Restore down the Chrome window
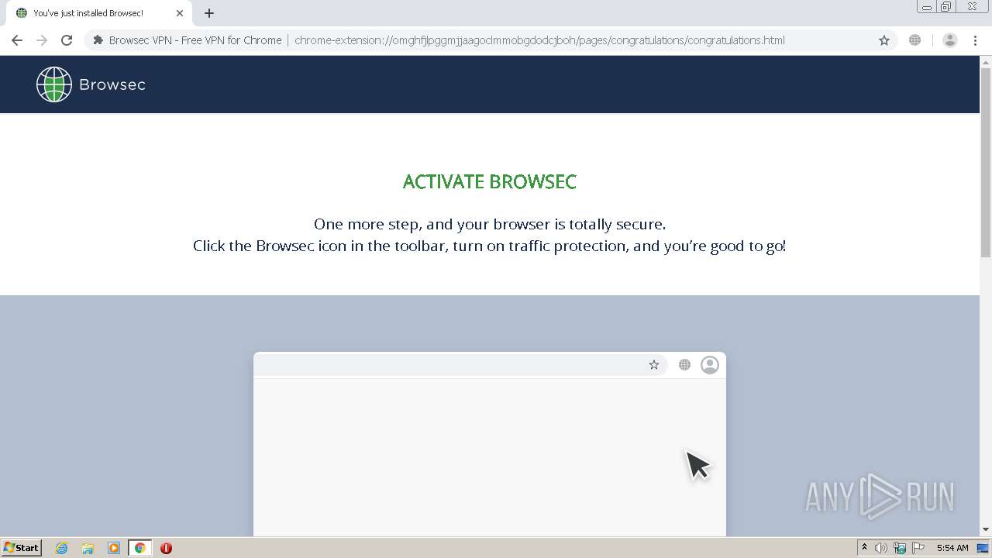This screenshot has width=992, height=558. point(946,7)
